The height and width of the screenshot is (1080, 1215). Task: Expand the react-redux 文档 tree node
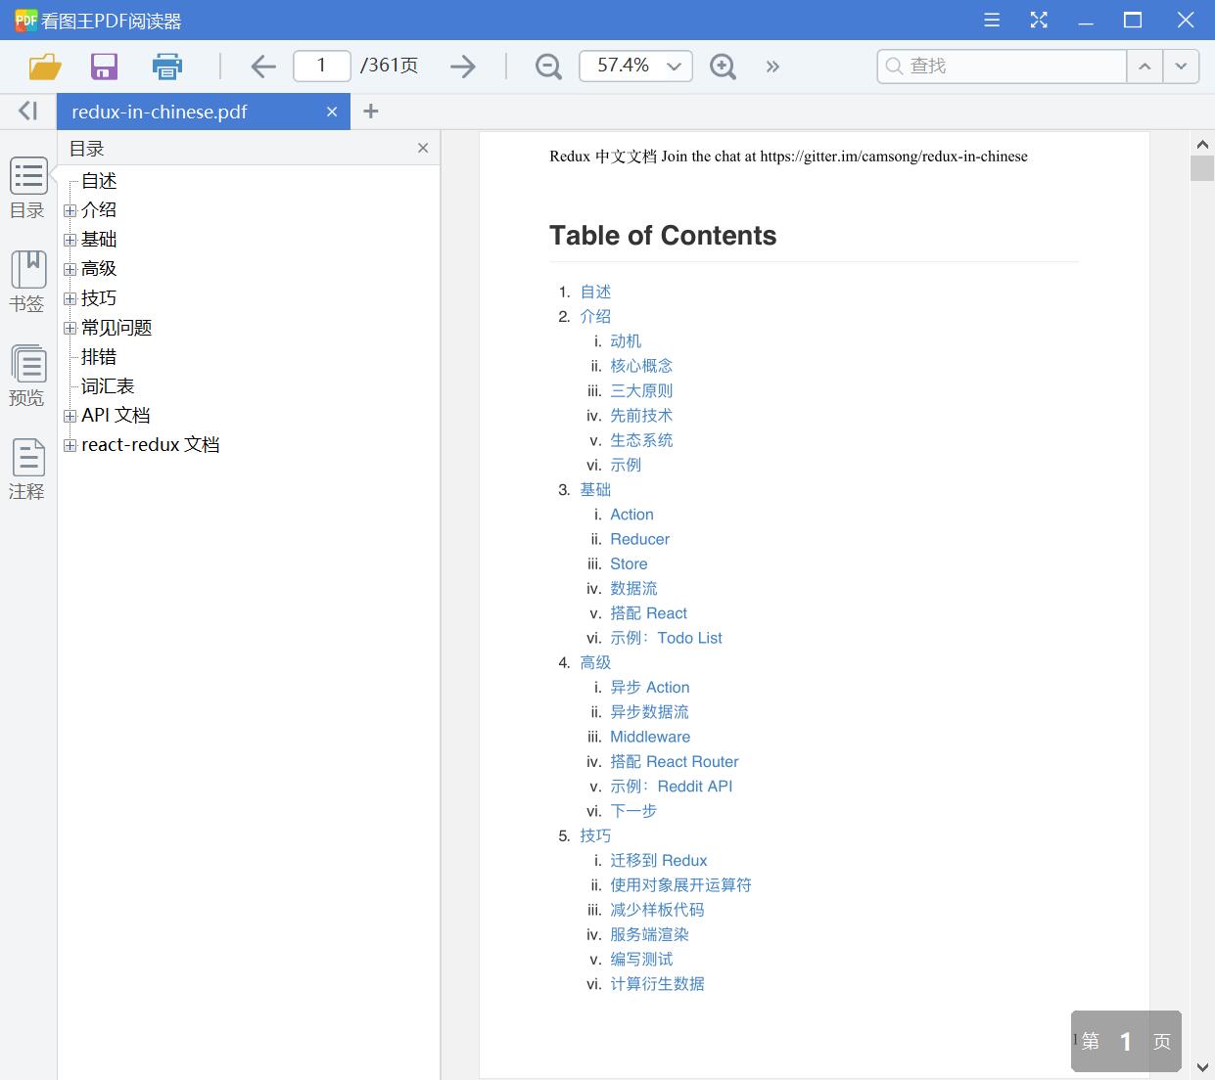tap(70, 445)
